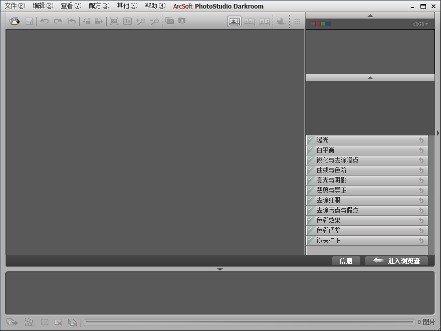Click the 进入浏览器 button

point(396,261)
